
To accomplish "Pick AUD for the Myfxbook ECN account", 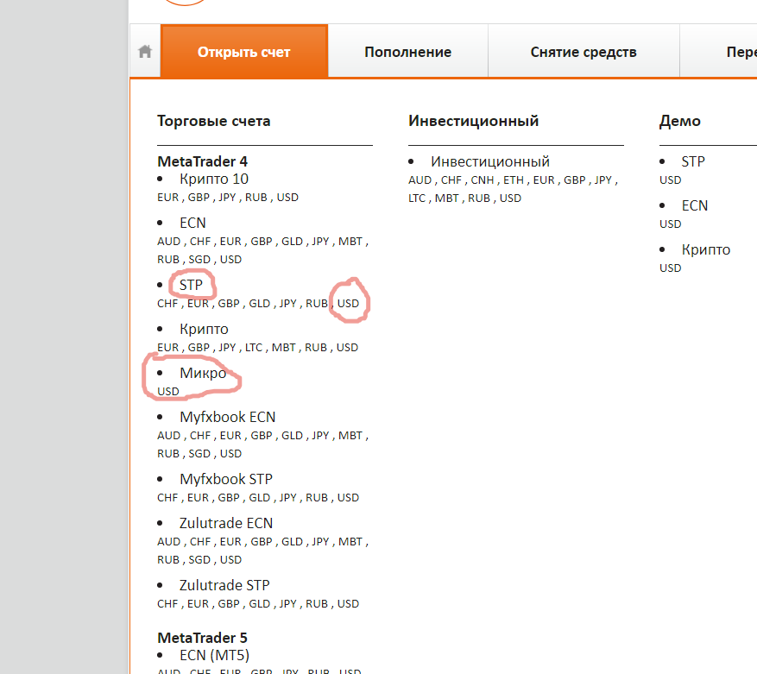I will tap(169, 436).
